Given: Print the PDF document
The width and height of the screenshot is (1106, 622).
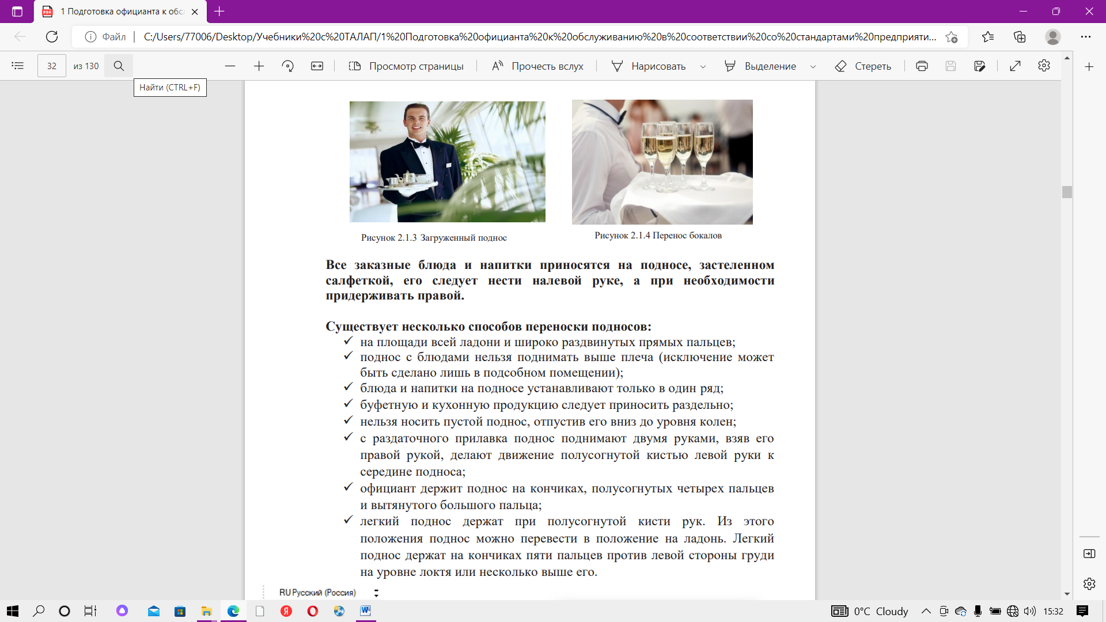Looking at the screenshot, I should [922, 66].
